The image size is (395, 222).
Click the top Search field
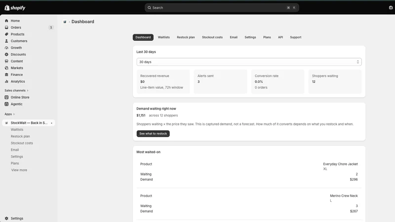coord(222,8)
